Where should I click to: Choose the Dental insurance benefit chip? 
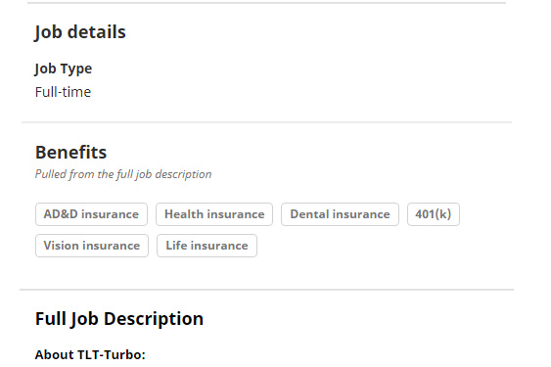click(340, 214)
